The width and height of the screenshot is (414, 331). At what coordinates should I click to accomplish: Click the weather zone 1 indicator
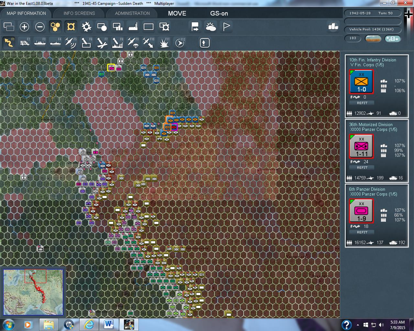(x=392, y=38)
